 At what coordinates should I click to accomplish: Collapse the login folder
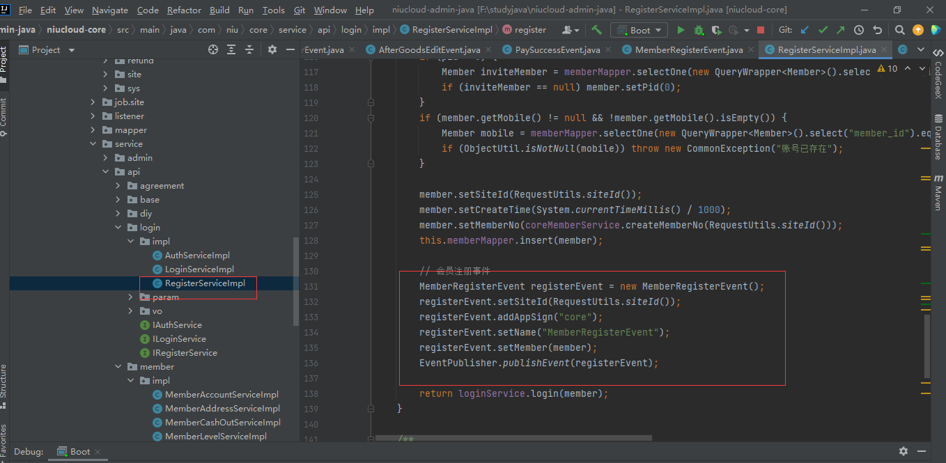point(118,228)
